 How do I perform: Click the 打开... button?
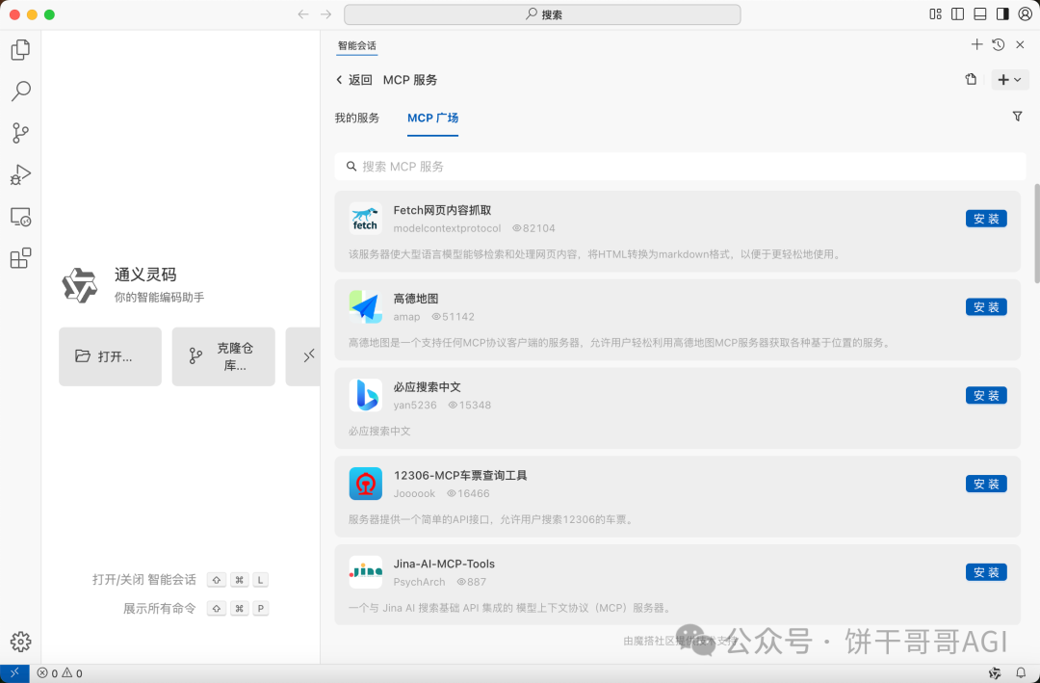(x=110, y=356)
